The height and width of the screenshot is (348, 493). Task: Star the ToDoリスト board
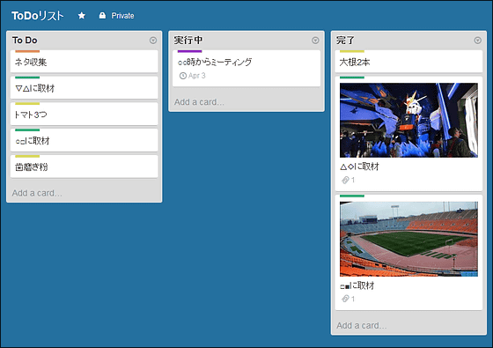click(81, 16)
